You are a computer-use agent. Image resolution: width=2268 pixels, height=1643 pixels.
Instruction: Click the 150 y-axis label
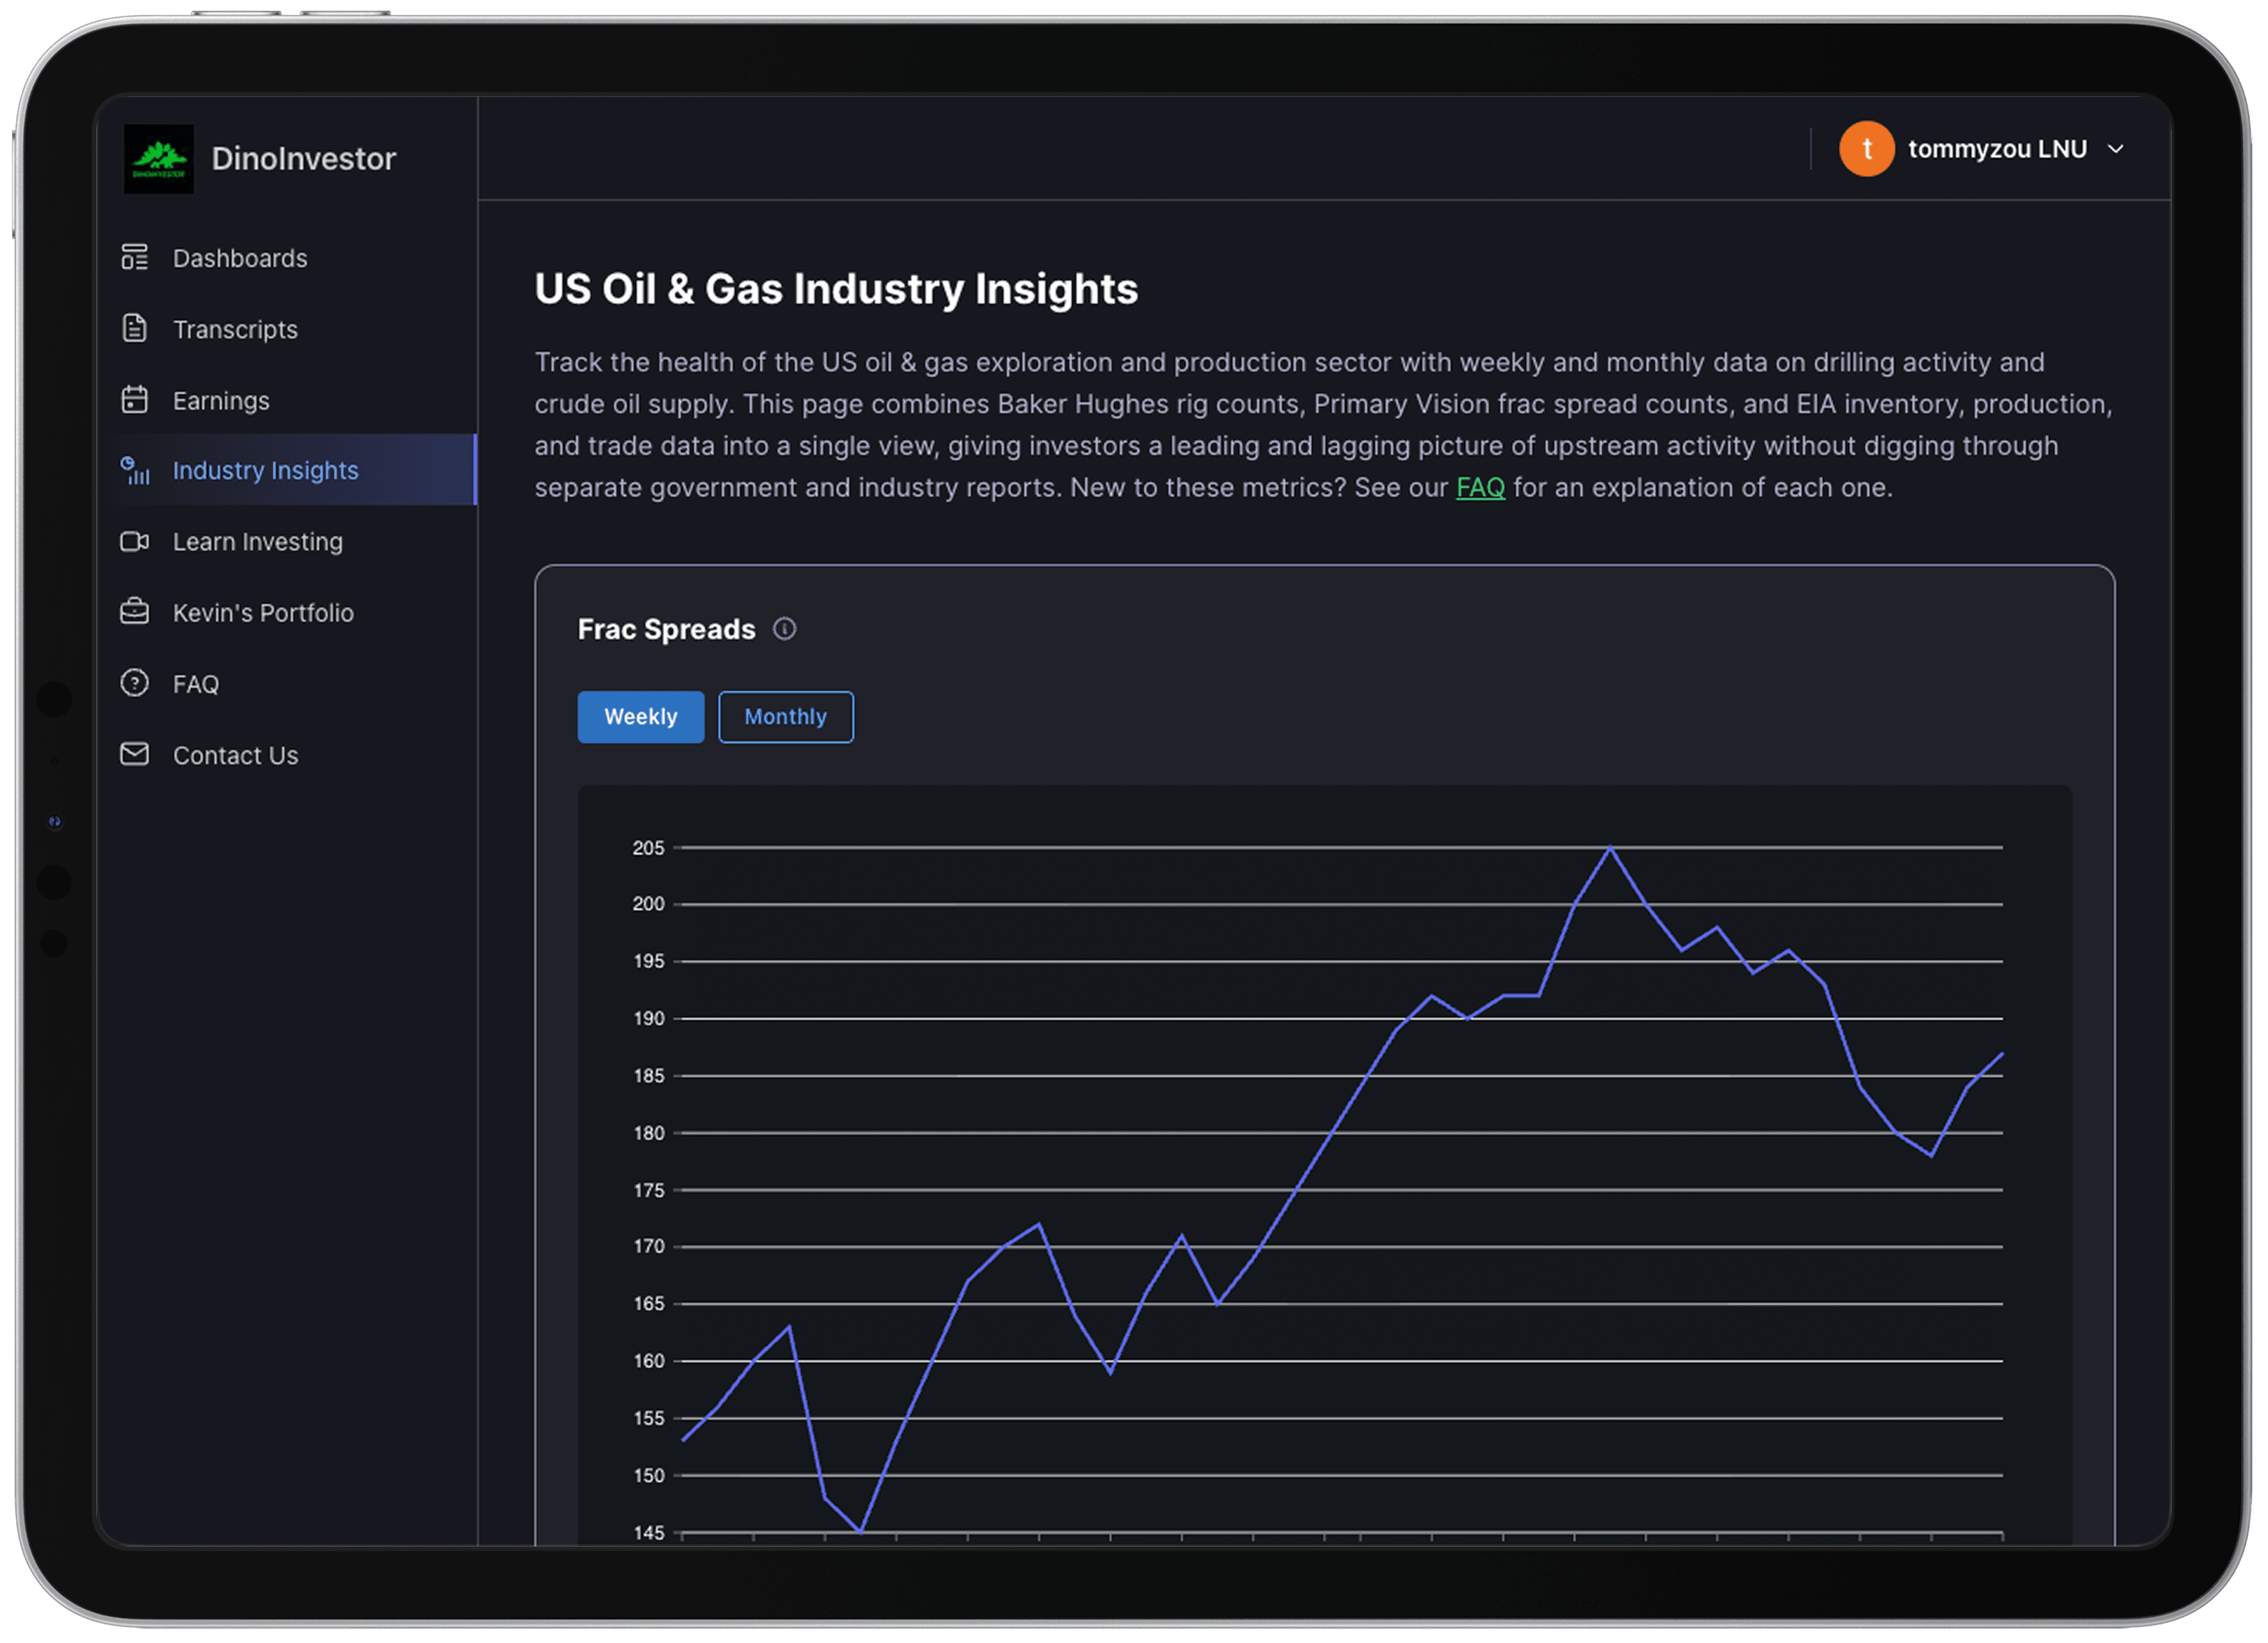(649, 1476)
